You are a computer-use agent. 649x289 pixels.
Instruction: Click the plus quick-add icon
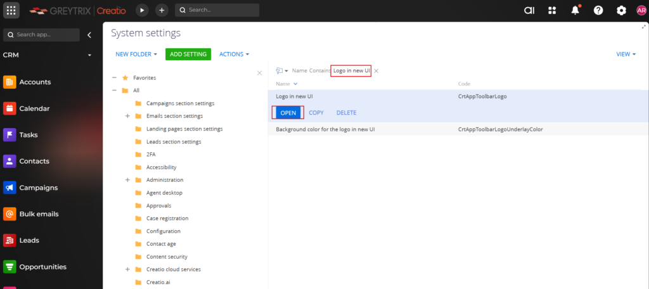click(162, 10)
